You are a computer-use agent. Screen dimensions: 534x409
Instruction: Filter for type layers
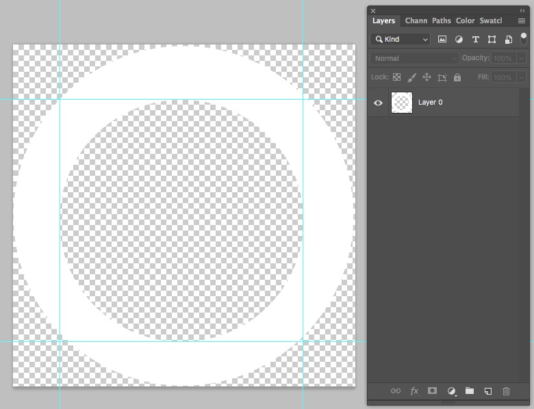tap(475, 40)
